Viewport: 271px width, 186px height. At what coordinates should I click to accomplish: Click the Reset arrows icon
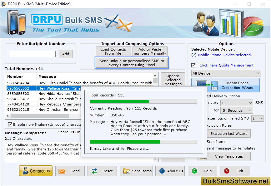tap(94, 171)
